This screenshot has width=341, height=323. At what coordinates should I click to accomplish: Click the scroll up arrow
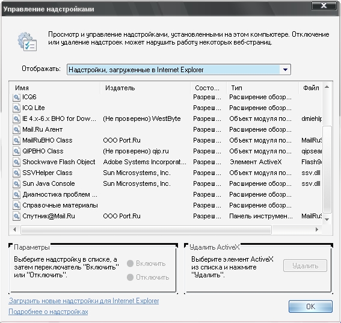coord(327,87)
